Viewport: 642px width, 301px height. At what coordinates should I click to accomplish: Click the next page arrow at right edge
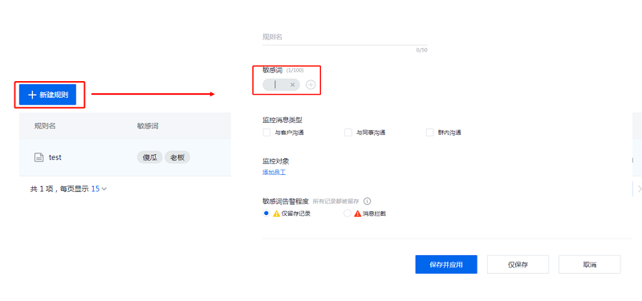[x=639, y=189]
